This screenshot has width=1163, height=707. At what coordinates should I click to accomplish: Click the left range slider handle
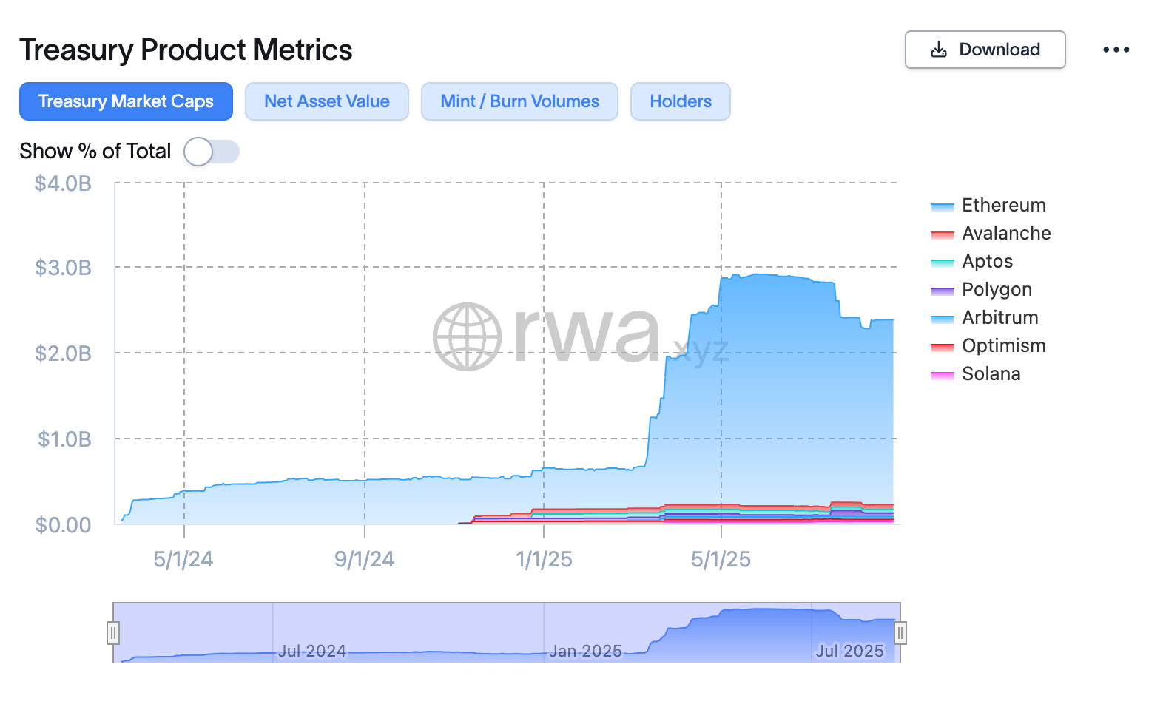[113, 633]
